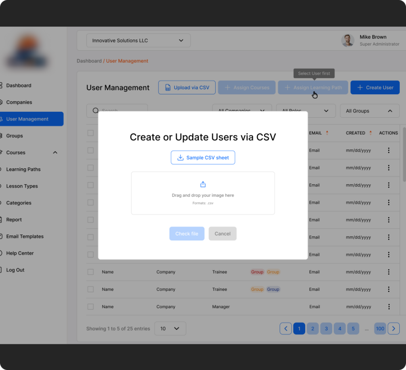Click the blue Group tag in the Trainee row
This screenshot has width=406, height=370.
[273, 289]
